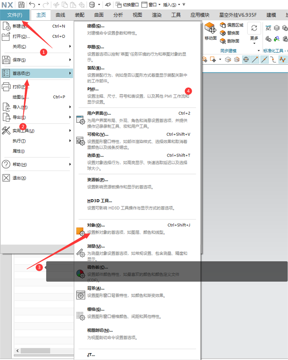
Task: Open 草图(S) preferences entry
Action: (x=137, y=53)
